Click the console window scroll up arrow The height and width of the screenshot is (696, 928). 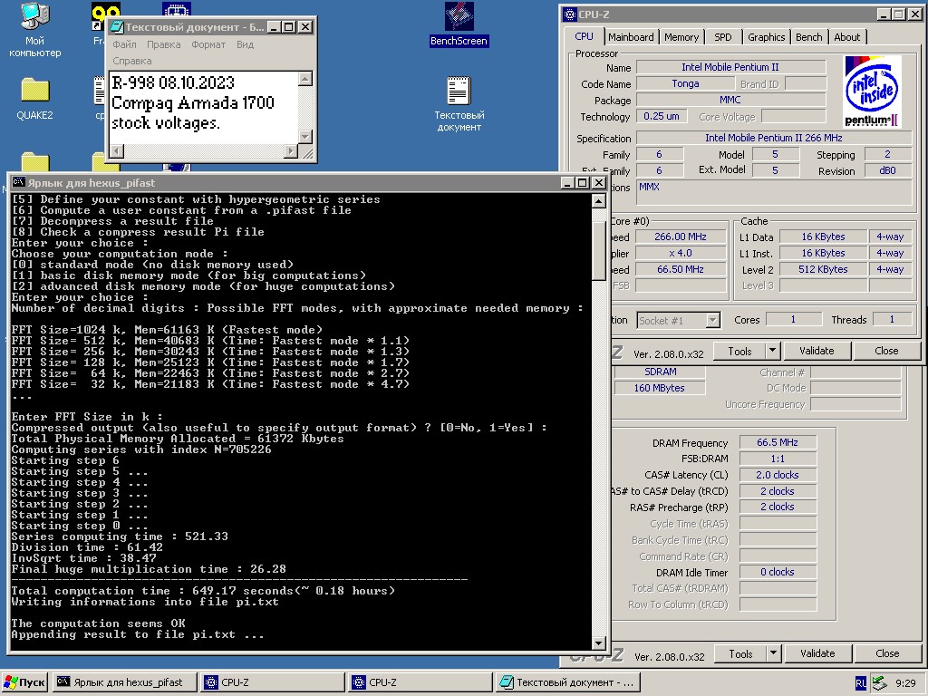pos(598,201)
